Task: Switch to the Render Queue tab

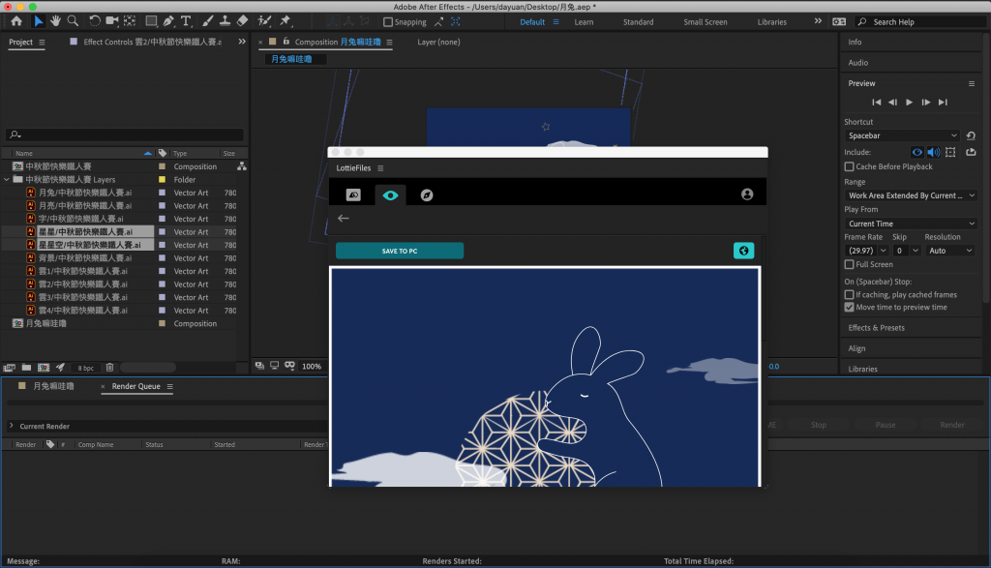Action: (x=135, y=386)
